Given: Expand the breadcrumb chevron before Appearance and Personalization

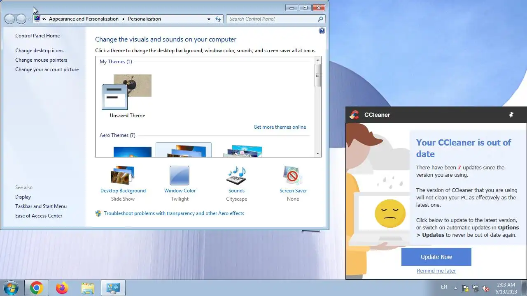Looking at the screenshot, I should [44, 19].
